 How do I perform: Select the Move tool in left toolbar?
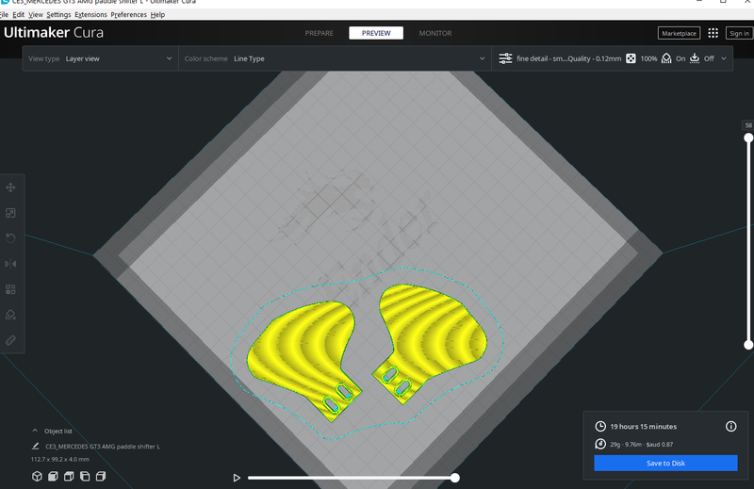tap(11, 187)
